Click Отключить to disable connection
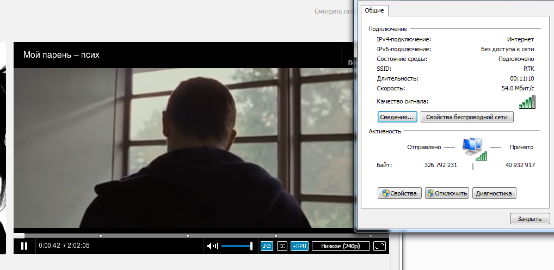 pos(447,193)
